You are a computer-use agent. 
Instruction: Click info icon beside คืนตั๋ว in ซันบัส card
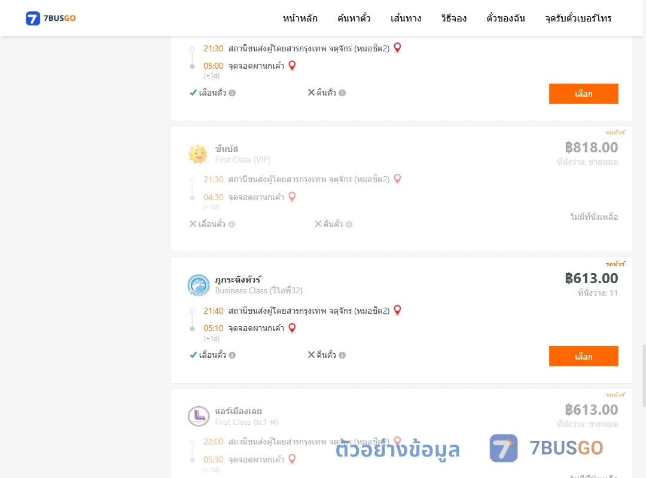349,225
